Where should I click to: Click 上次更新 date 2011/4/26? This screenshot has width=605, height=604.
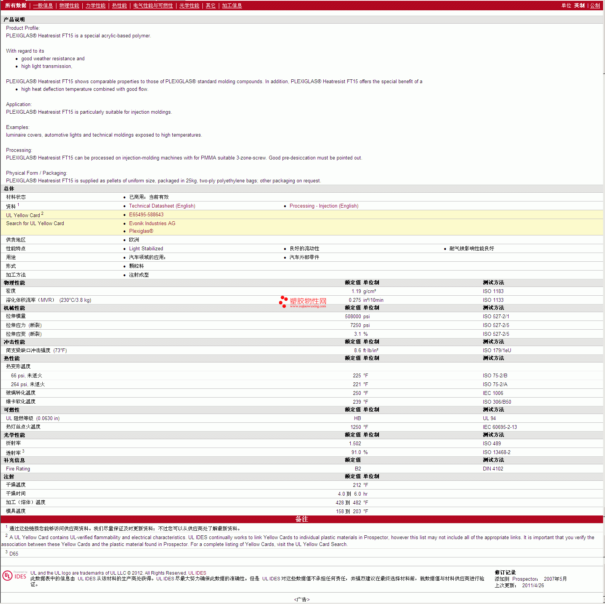533,585
